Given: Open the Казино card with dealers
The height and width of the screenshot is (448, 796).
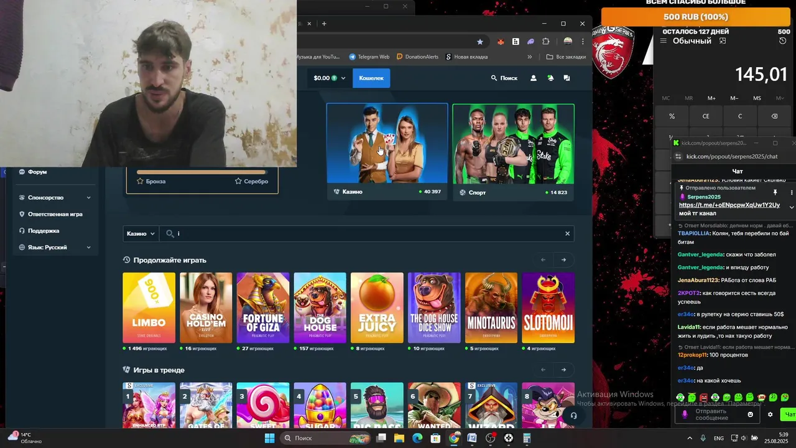Looking at the screenshot, I should pyautogui.click(x=387, y=151).
